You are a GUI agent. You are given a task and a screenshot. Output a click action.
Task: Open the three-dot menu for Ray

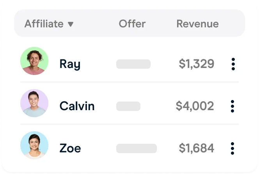[233, 64]
